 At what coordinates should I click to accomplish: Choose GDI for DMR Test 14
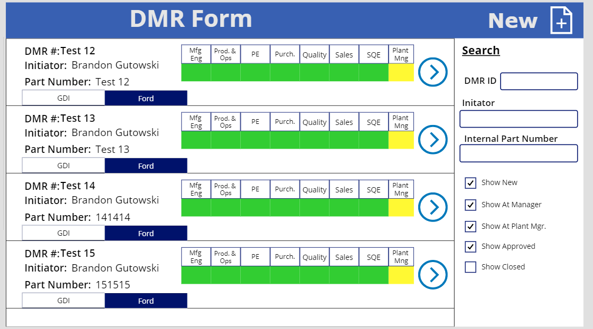63,233
